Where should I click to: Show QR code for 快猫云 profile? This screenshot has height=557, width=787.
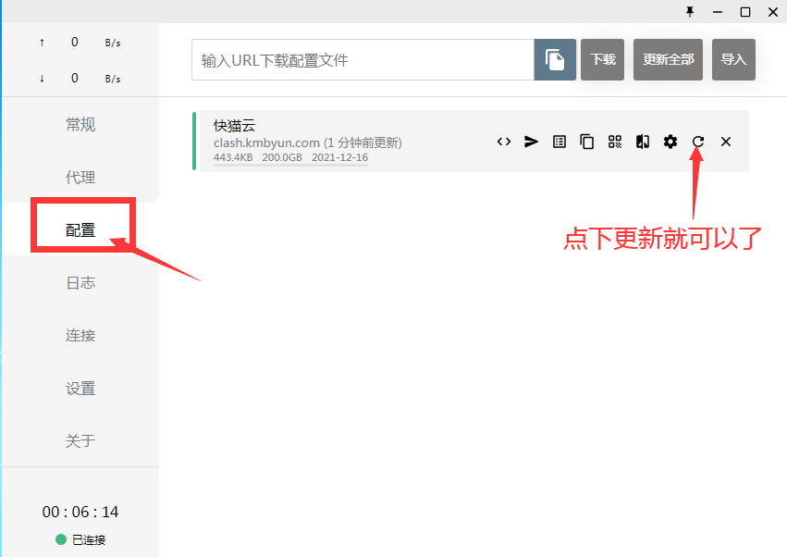(x=615, y=142)
